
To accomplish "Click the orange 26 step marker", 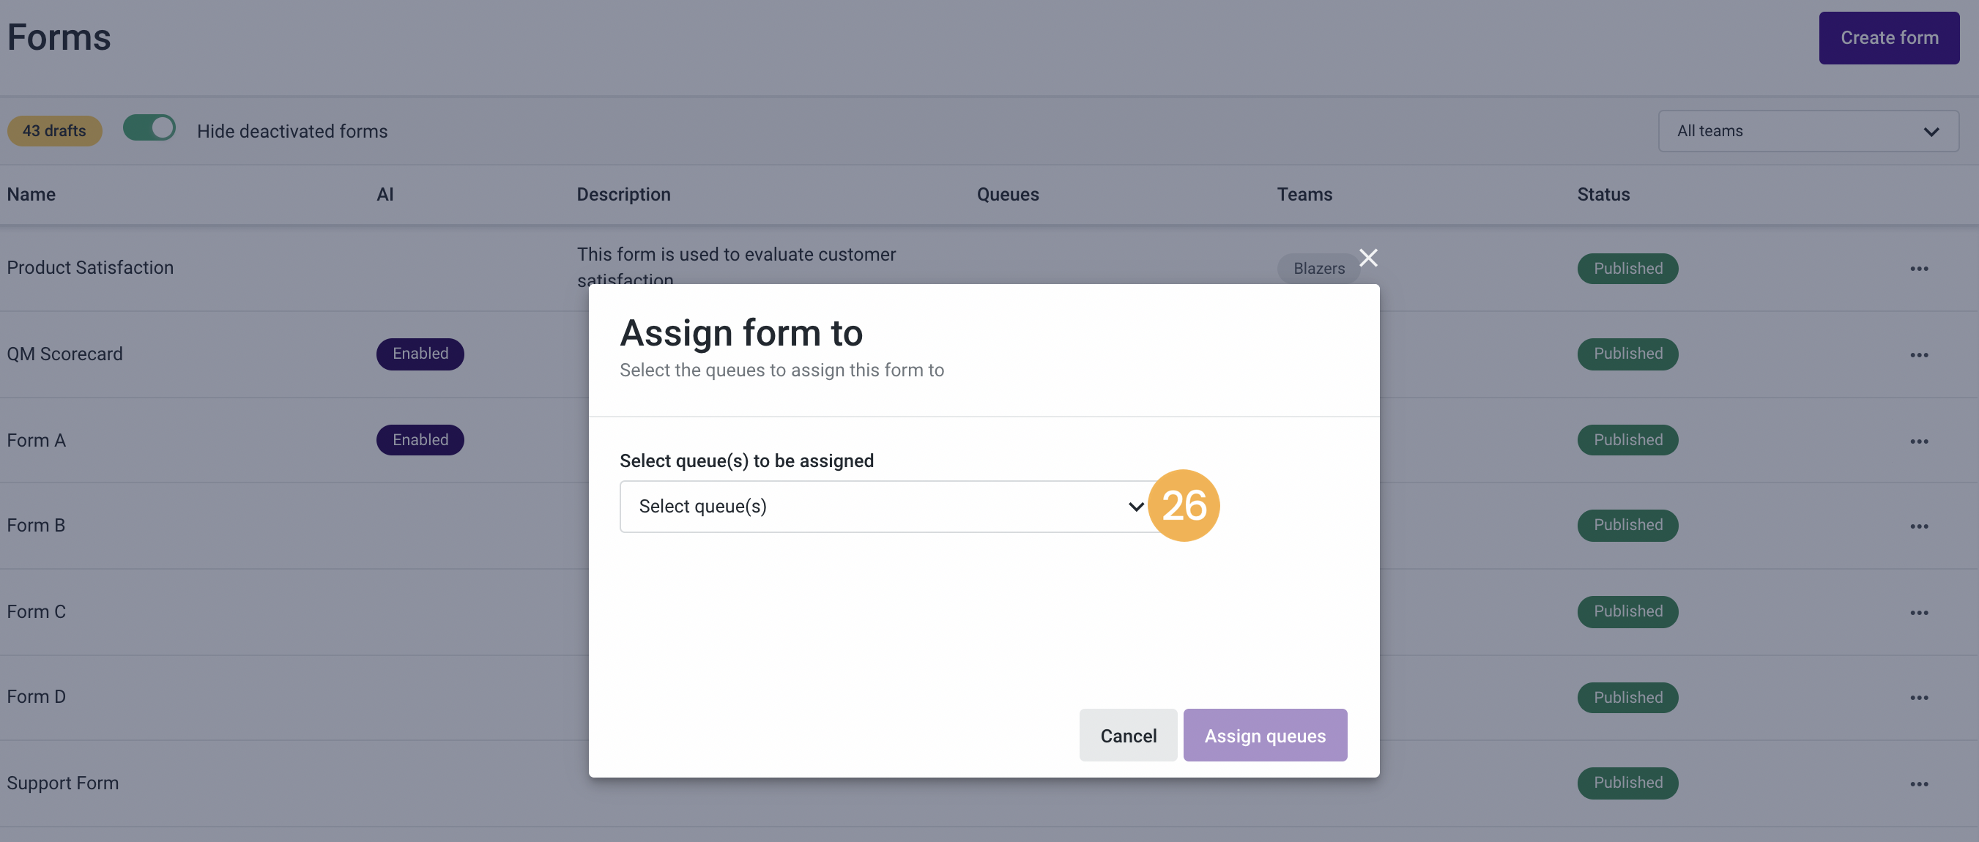I will (x=1183, y=505).
